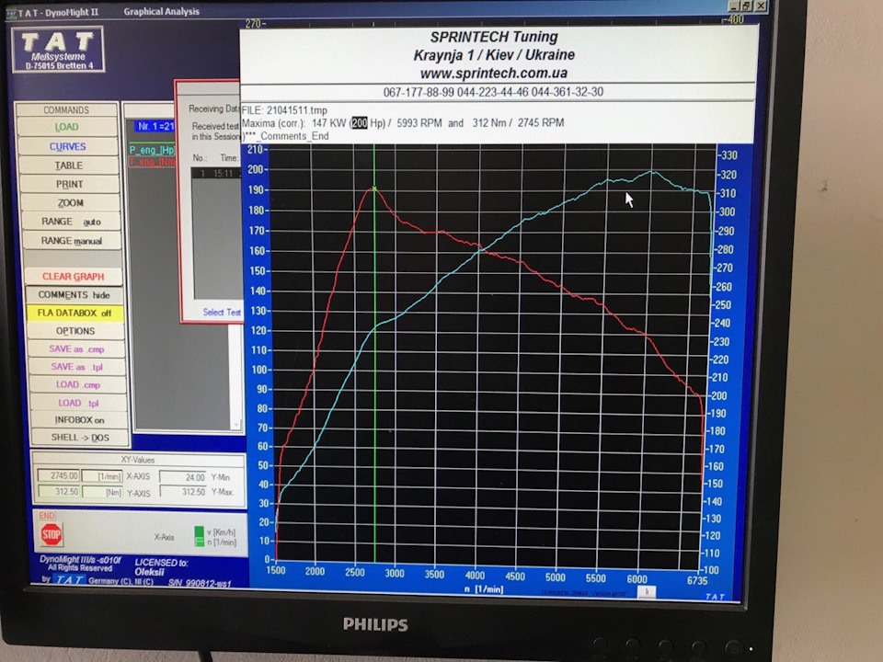Minimize the DynoMight window
Image resolution: width=883 pixels, height=662 pixels.
click(734, 6)
